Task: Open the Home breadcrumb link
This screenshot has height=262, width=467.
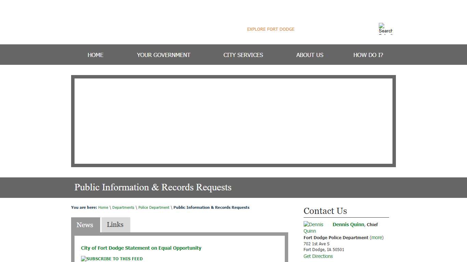Action: click(x=103, y=207)
